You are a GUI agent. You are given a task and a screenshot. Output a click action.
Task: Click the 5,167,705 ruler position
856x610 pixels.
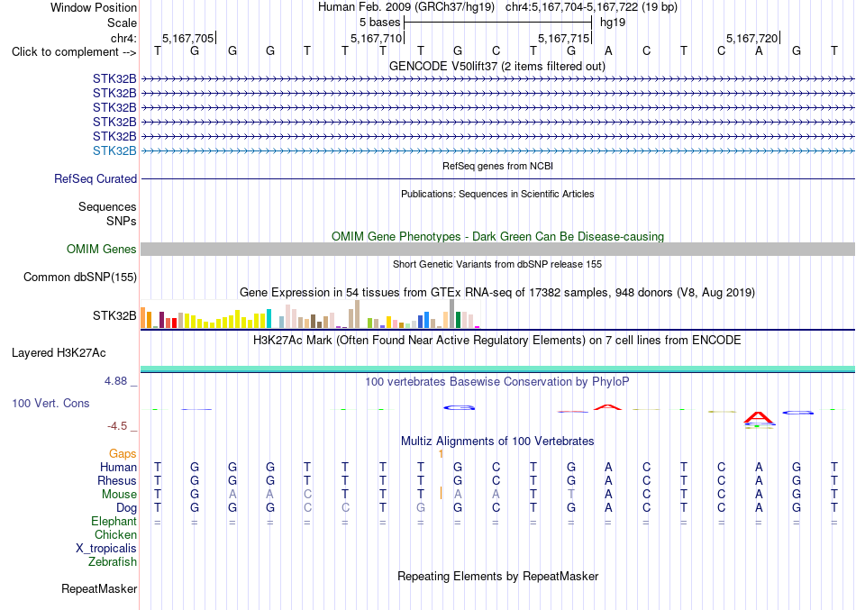187,38
